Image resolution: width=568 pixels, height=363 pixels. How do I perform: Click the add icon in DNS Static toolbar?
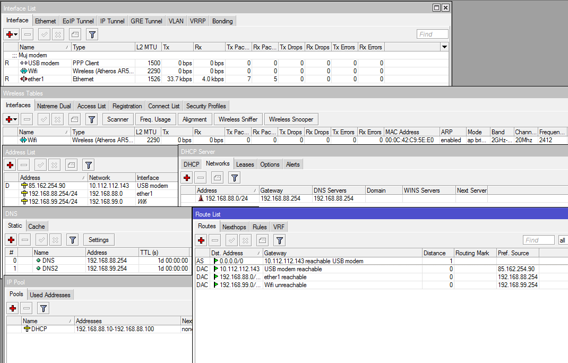[x=11, y=240]
